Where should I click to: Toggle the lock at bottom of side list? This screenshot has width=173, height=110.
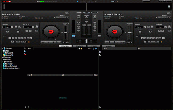click(x=100, y=107)
